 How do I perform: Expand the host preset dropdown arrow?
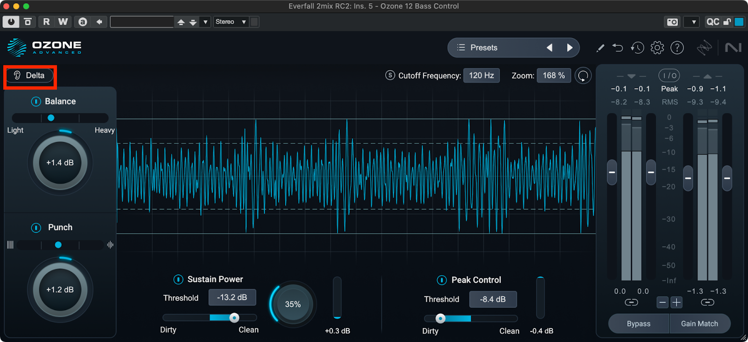tap(205, 22)
